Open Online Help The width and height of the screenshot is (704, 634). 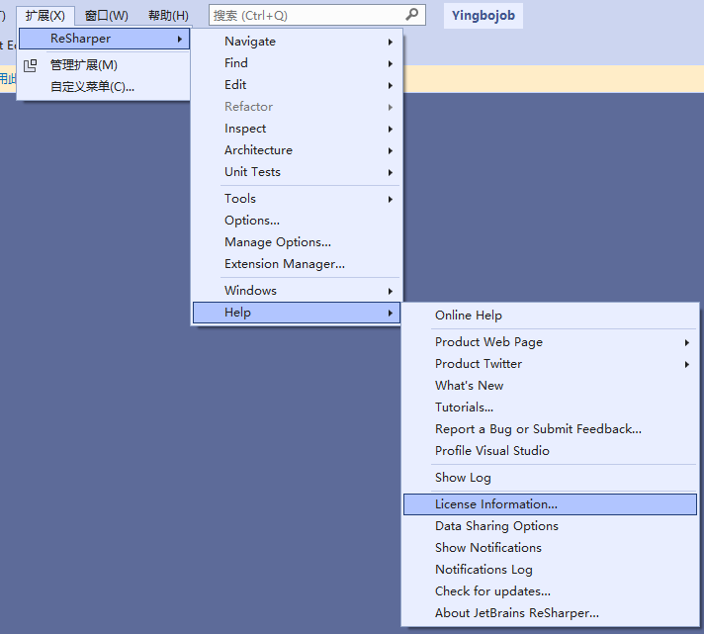(550, 316)
